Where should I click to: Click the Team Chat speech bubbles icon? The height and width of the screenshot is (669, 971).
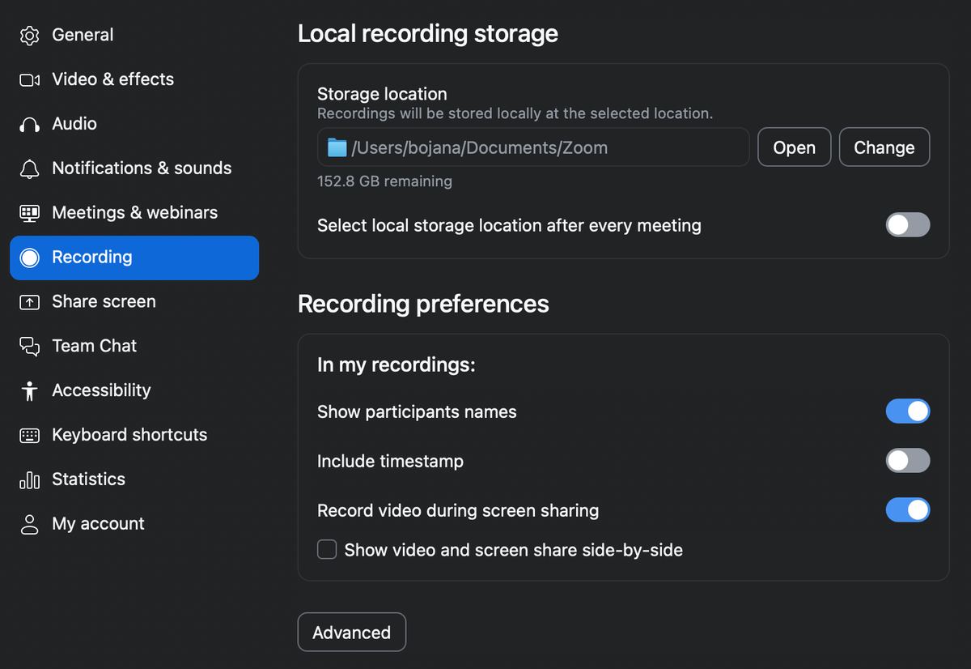(29, 346)
